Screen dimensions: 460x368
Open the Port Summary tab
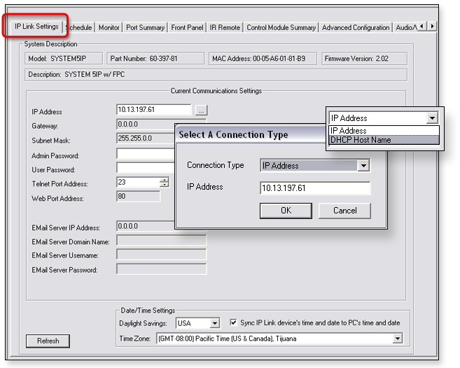click(145, 28)
